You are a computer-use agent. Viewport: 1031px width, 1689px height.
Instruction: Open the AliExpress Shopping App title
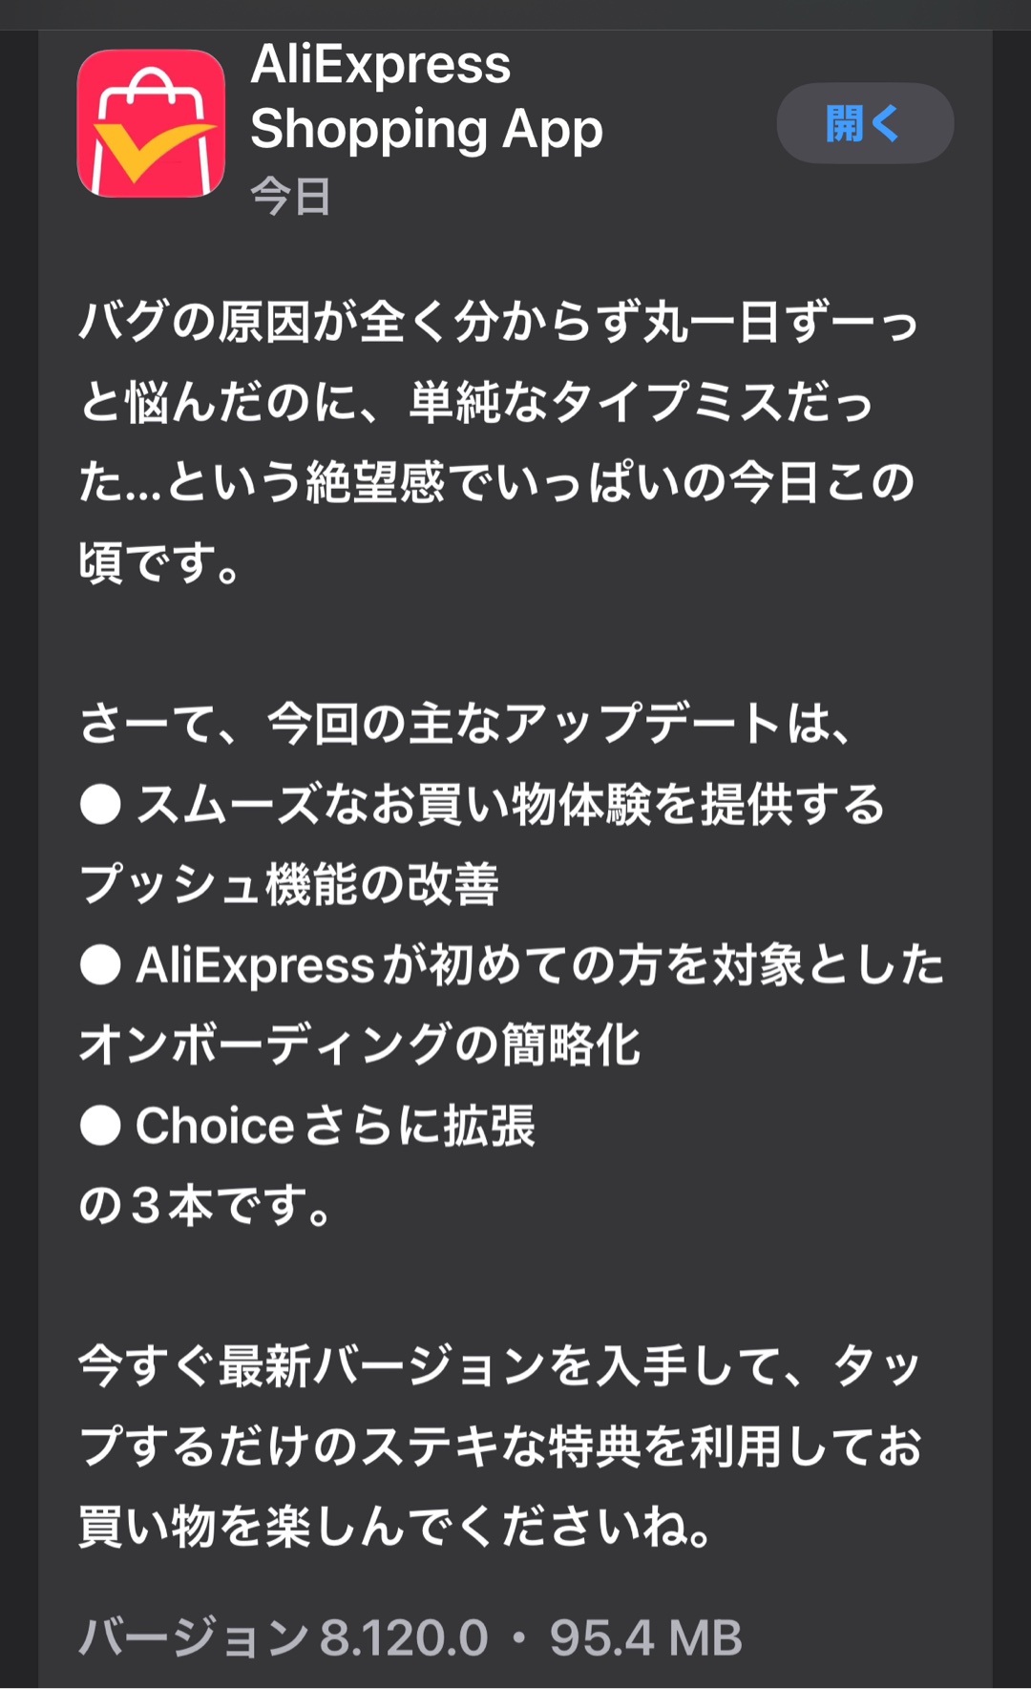click(x=426, y=96)
